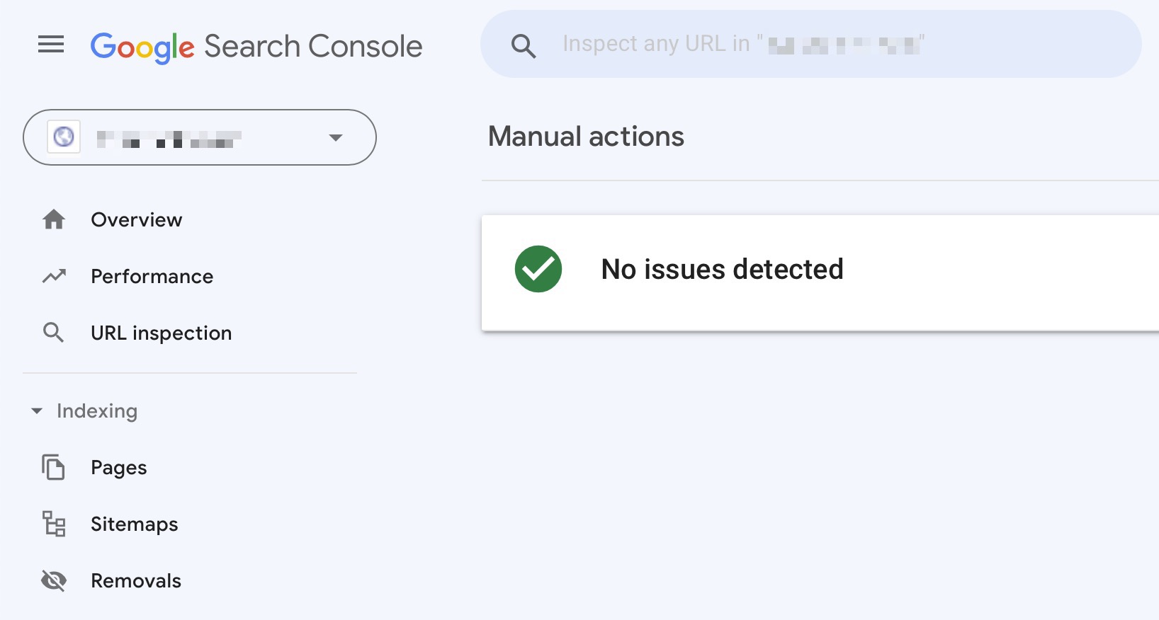Screen dimensions: 1159x620
Task: Select the Overview home icon
Action: [x=54, y=219]
